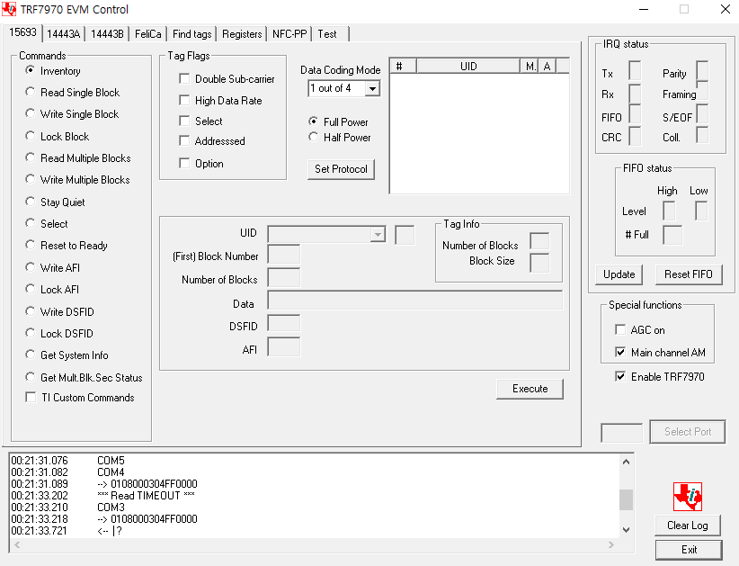The image size is (739, 566).
Task: Click the (First) Block Number field
Action: coord(284,255)
